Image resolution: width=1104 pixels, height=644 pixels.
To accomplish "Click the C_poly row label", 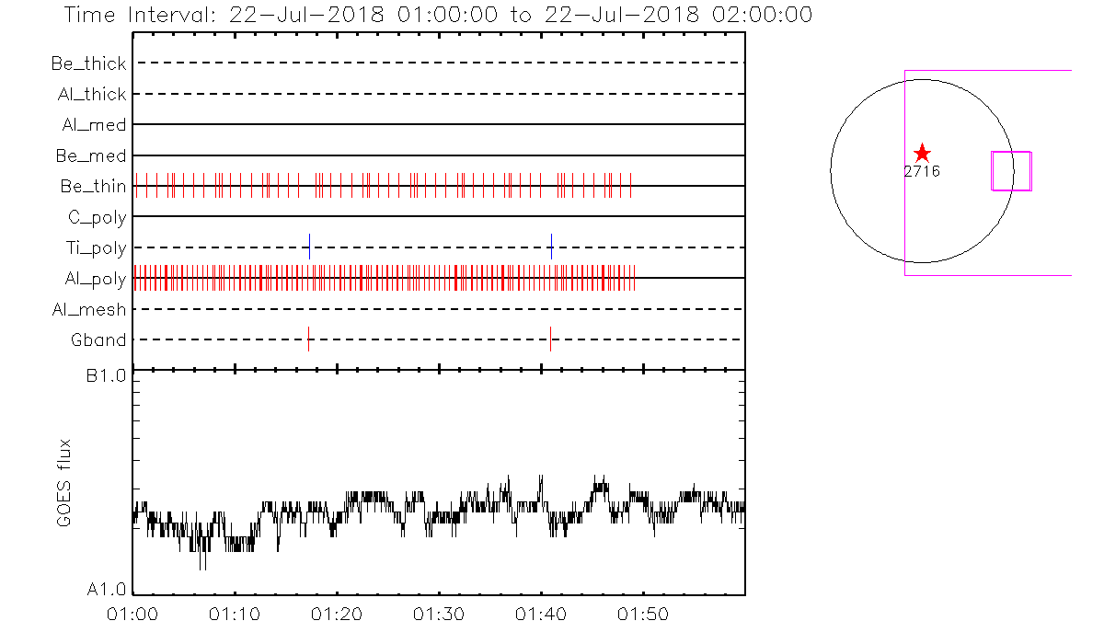I will [x=97, y=218].
